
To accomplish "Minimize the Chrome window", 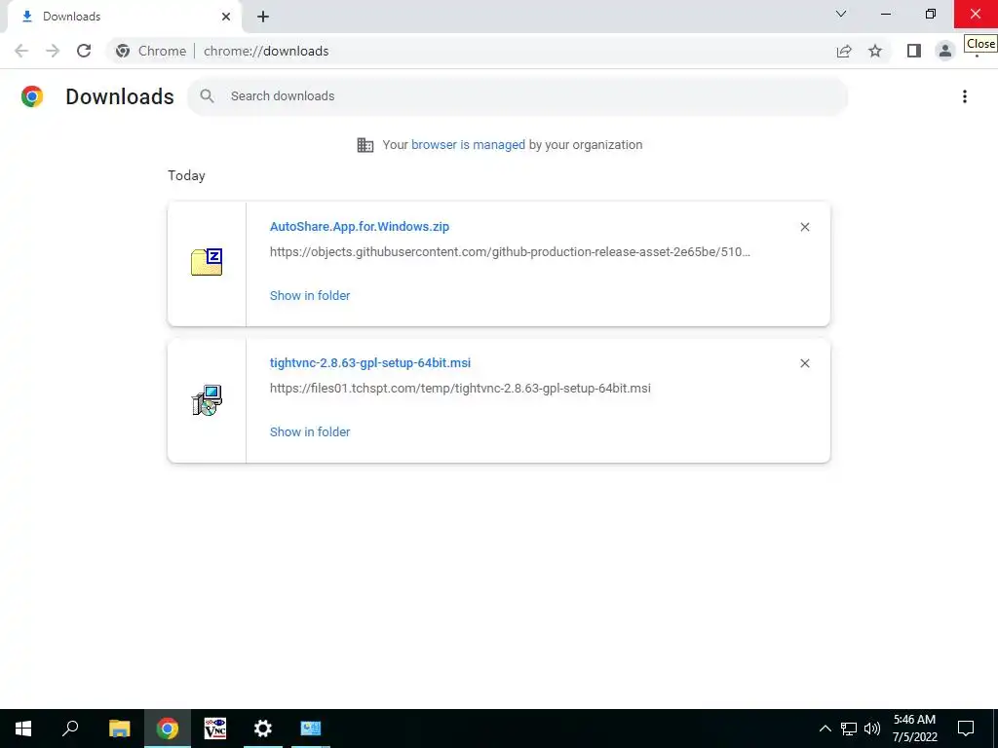I will tap(886, 14).
